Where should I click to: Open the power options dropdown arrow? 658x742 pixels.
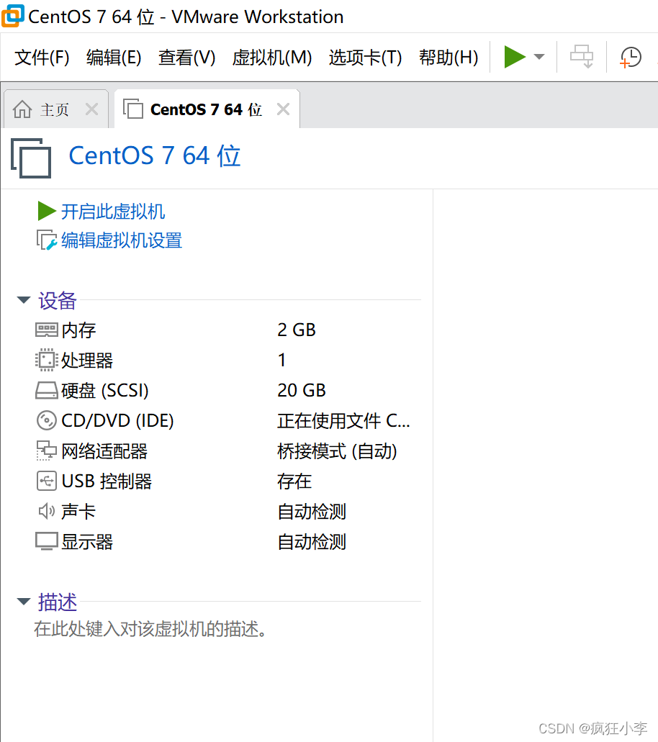click(538, 58)
